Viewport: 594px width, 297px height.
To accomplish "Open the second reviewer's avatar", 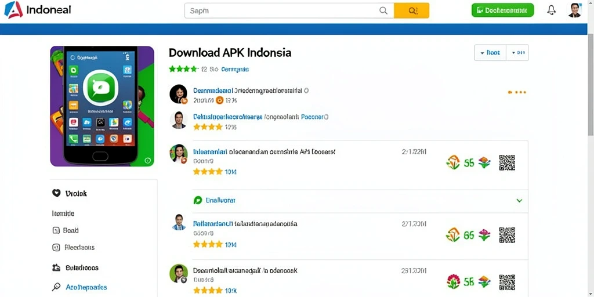I will (x=178, y=120).
